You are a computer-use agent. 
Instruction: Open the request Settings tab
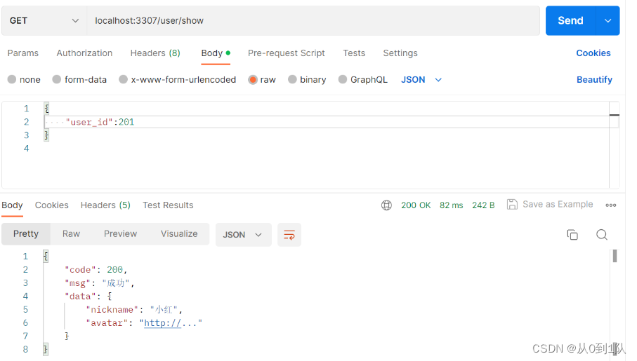400,53
